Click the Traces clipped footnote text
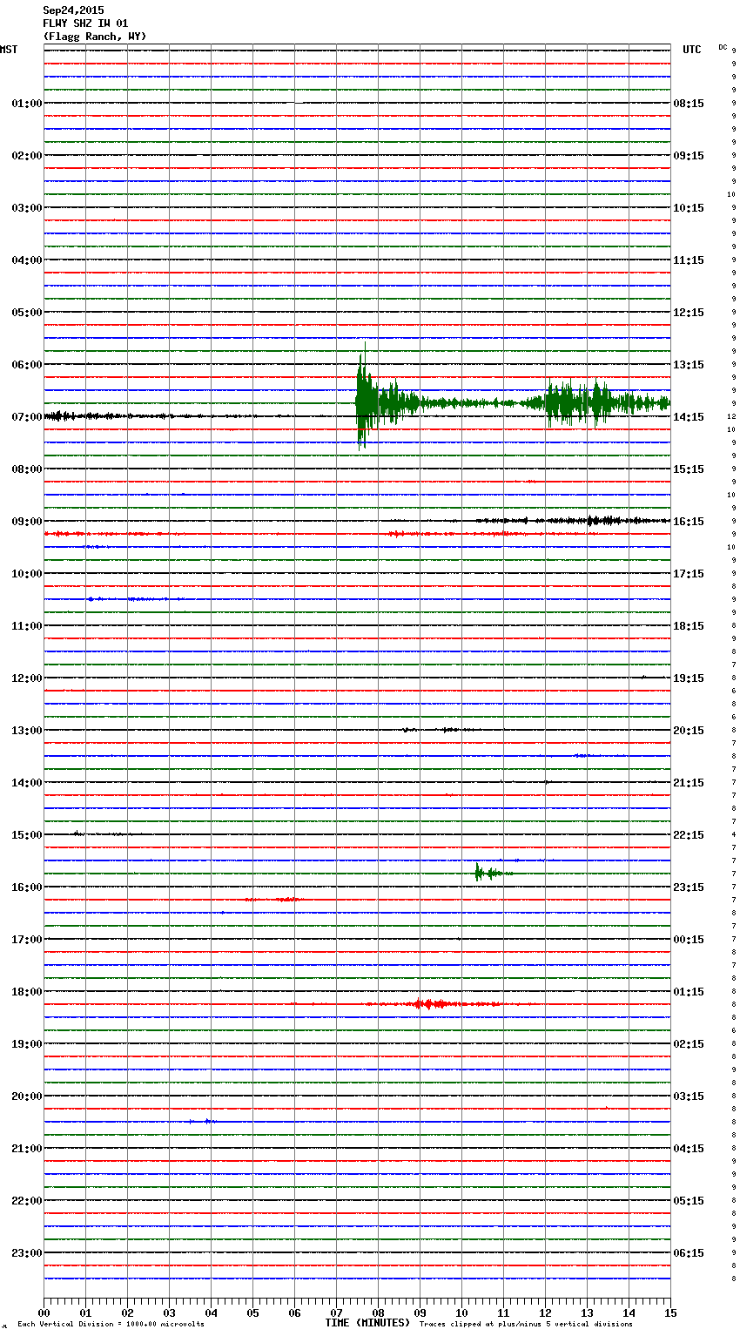The width and height of the screenshot is (740, 1336). (526, 1325)
